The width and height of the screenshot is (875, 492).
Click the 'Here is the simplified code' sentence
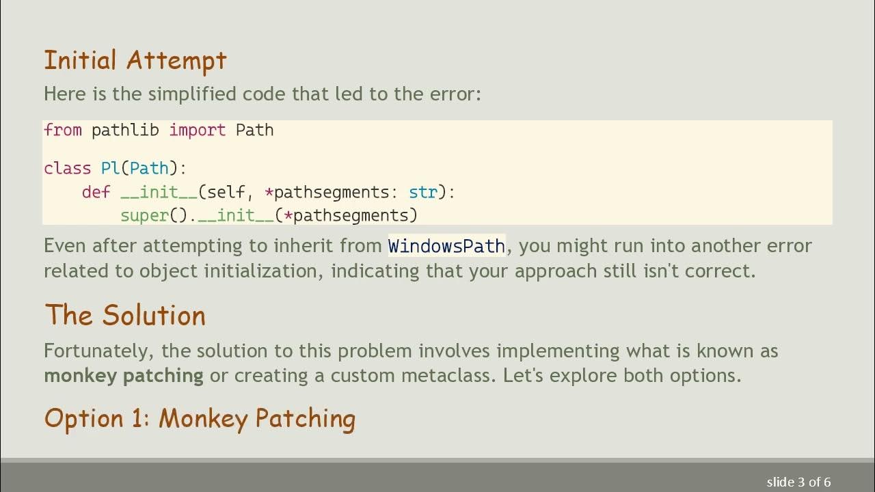coord(262,94)
